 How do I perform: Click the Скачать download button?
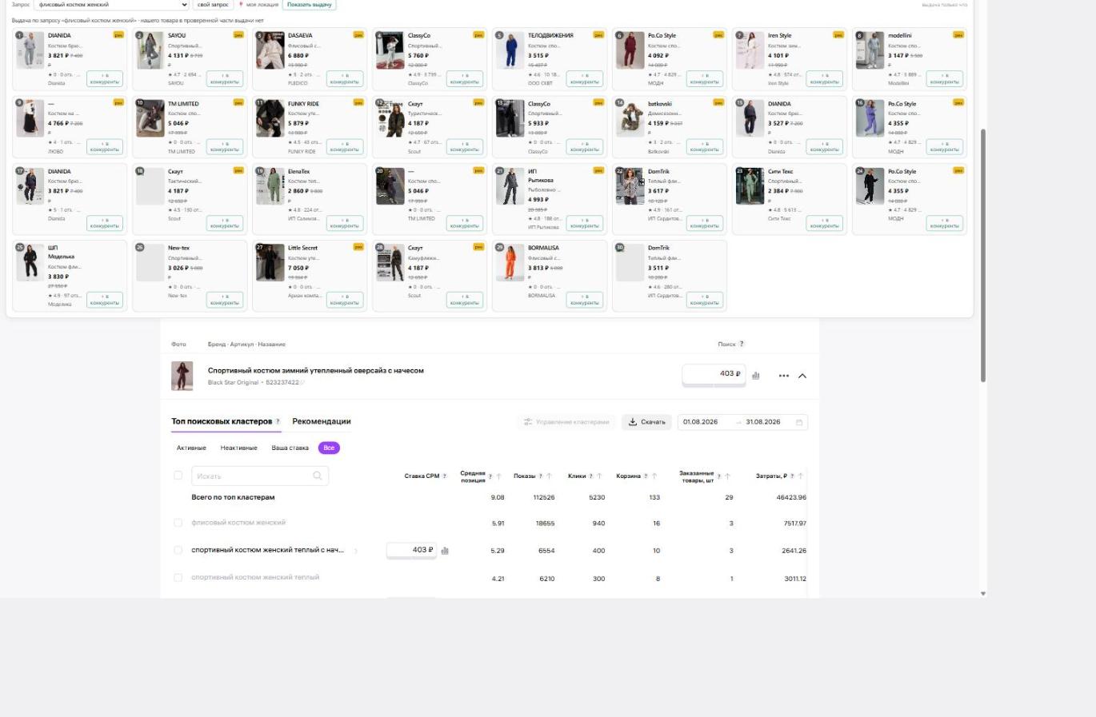(647, 422)
